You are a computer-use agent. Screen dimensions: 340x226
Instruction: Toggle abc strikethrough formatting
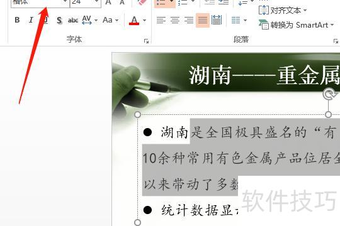pyautogui.click(x=73, y=20)
